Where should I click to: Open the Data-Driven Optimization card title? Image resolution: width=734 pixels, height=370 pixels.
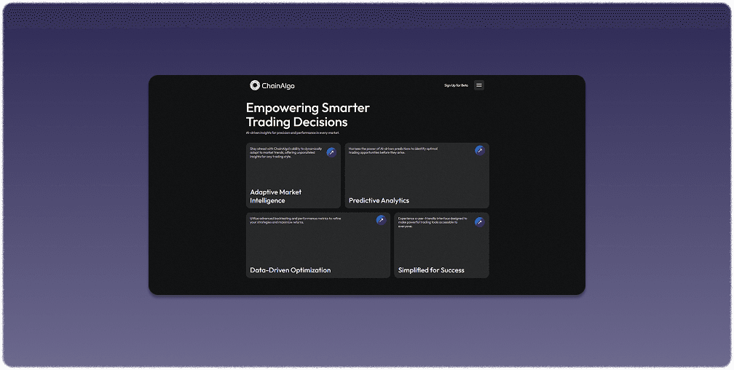coord(291,270)
